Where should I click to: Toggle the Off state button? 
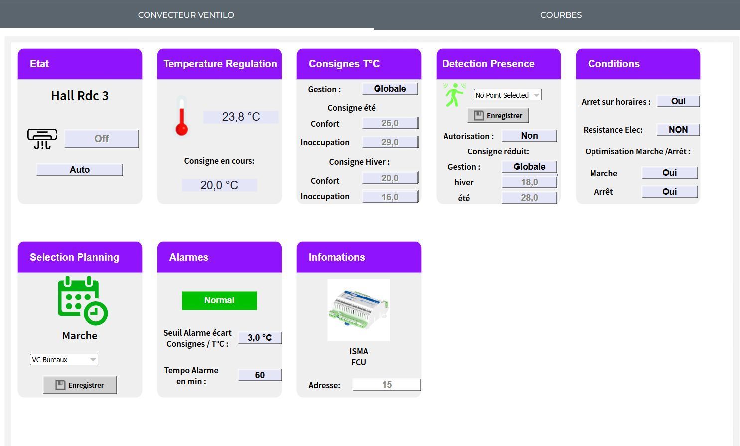(x=101, y=139)
